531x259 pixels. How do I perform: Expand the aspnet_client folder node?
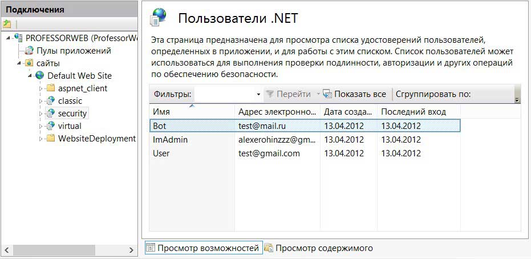(x=41, y=88)
